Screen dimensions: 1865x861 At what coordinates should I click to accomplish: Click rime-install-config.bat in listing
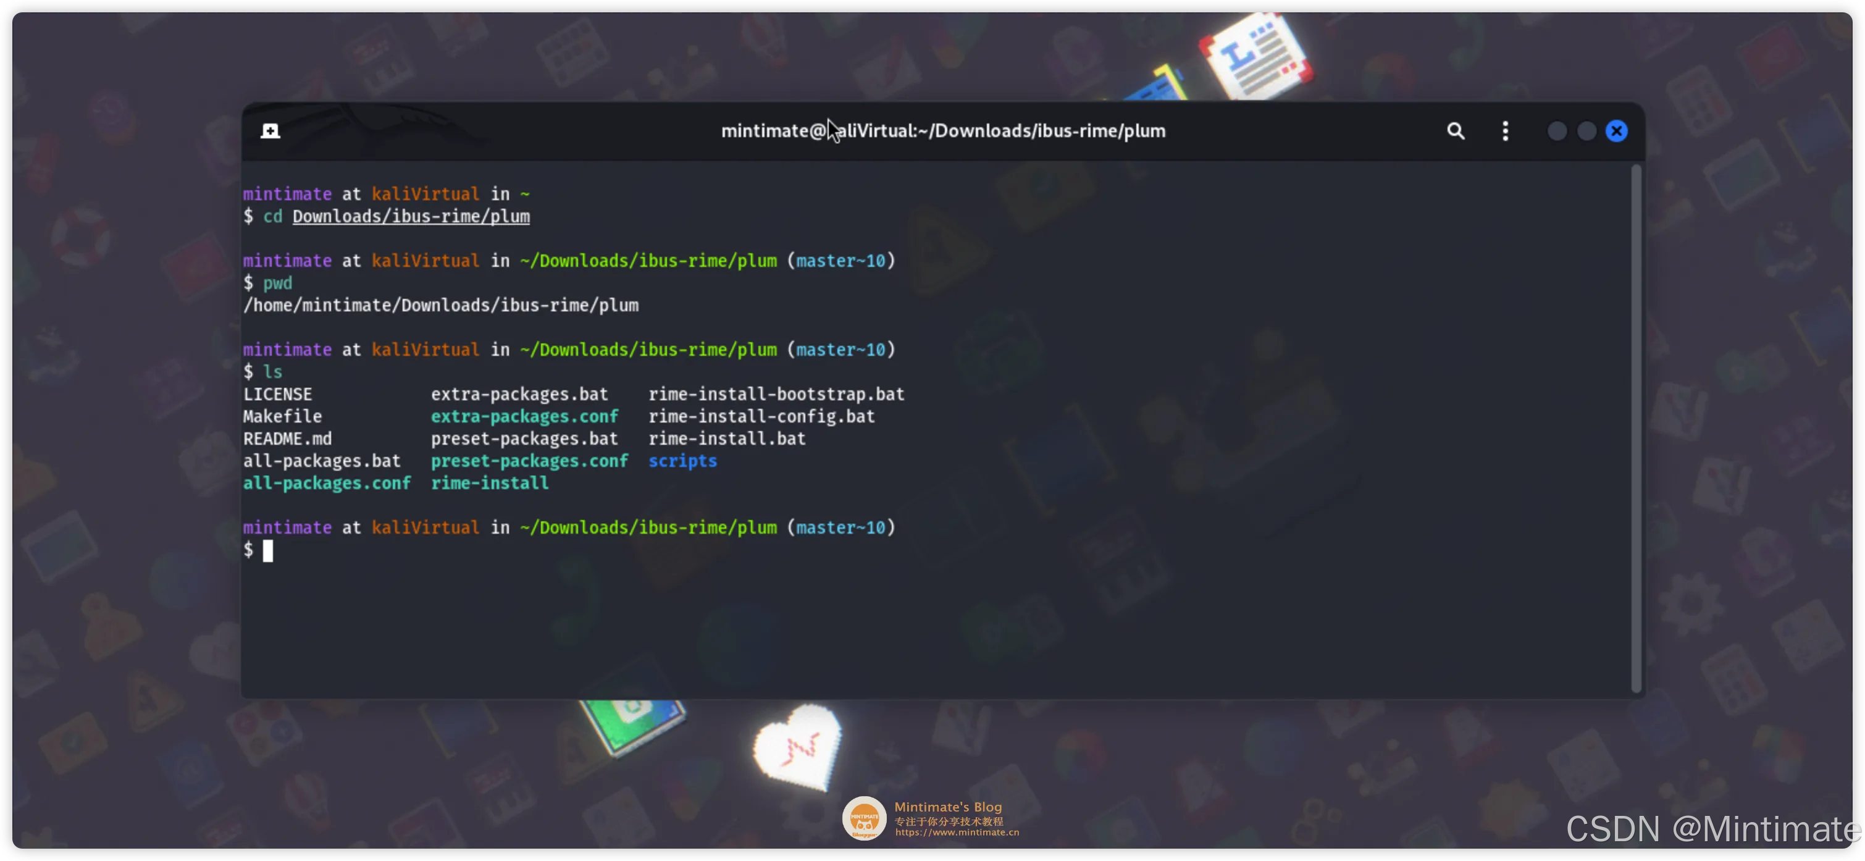tap(761, 416)
